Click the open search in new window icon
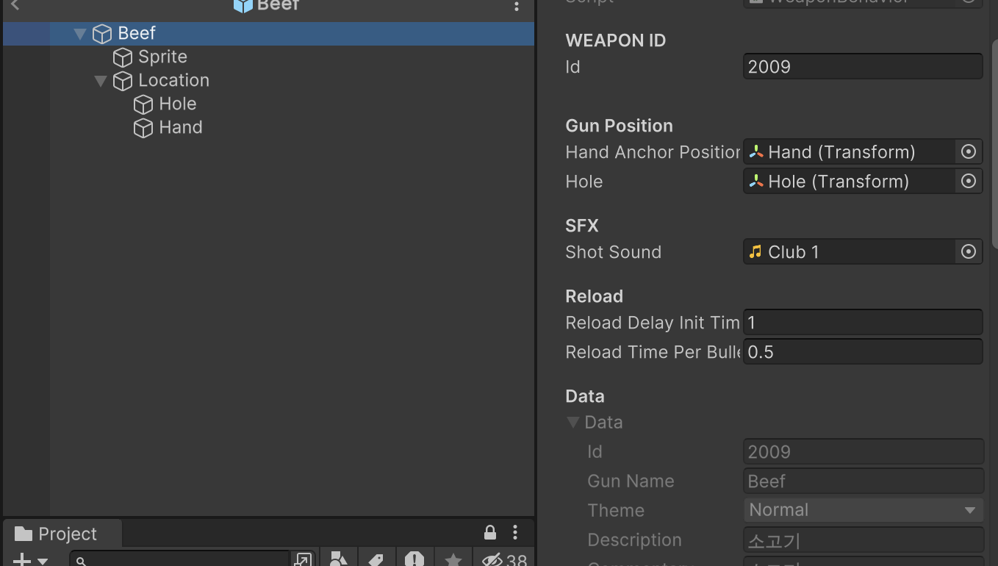 [x=302, y=559]
